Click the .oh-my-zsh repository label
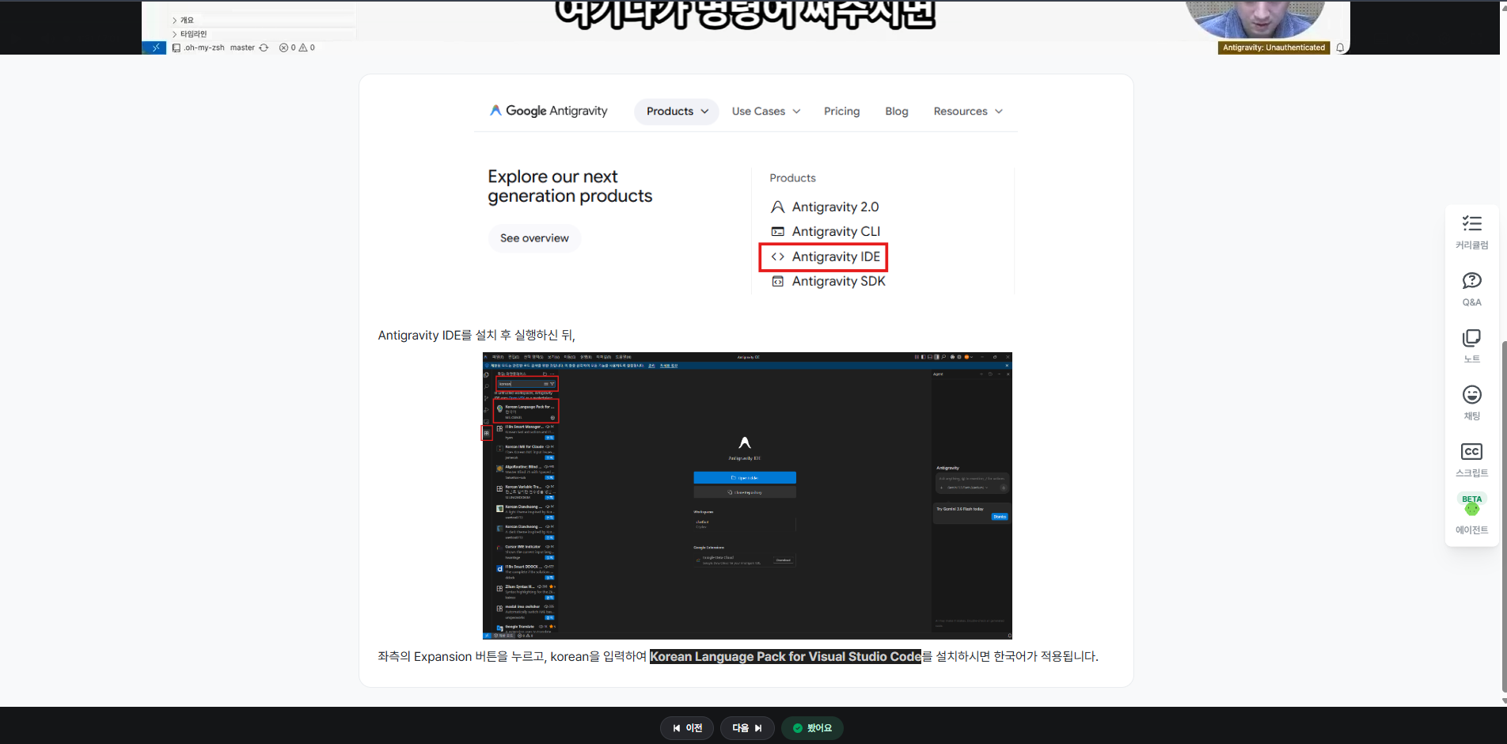This screenshot has height=744, width=1507. point(199,47)
